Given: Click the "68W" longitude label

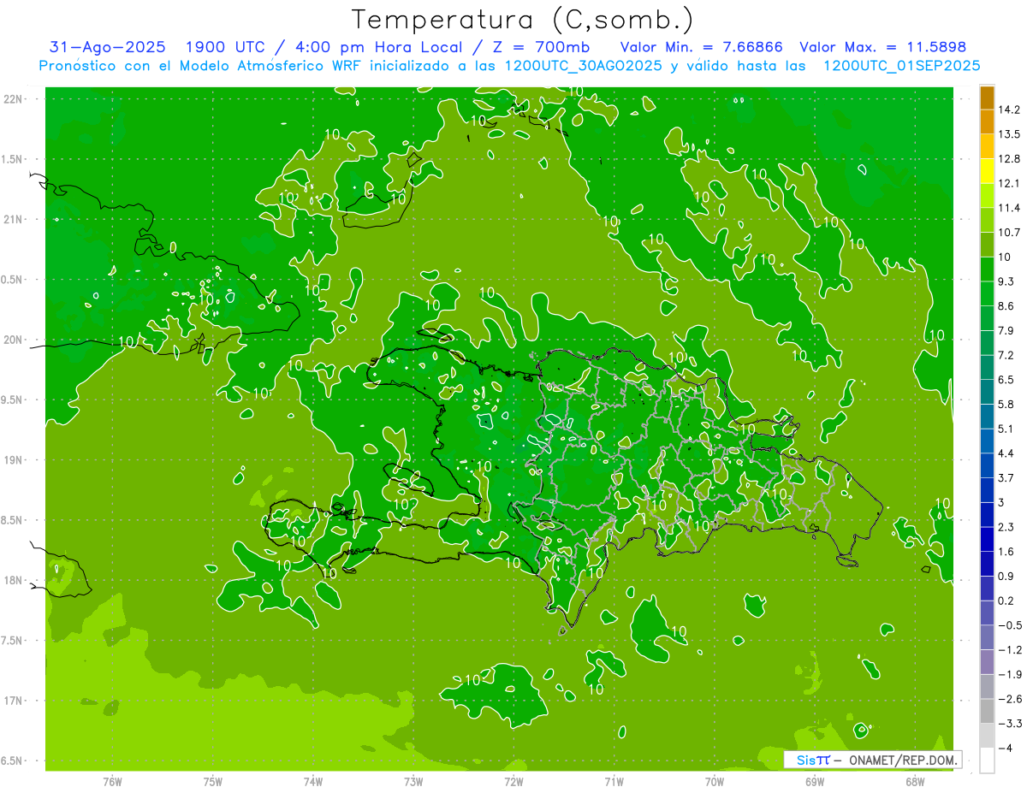Looking at the screenshot, I should click(915, 782).
